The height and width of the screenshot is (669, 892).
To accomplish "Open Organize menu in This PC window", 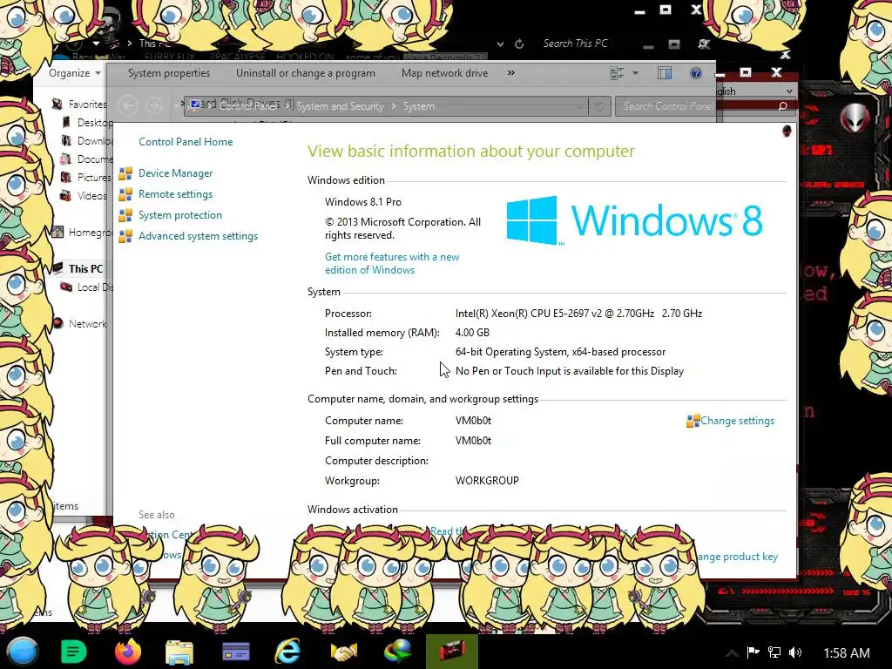I will [x=75, y=73].
